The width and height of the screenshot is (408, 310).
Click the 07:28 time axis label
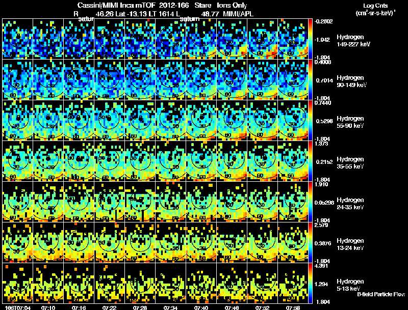pos(140,308)
